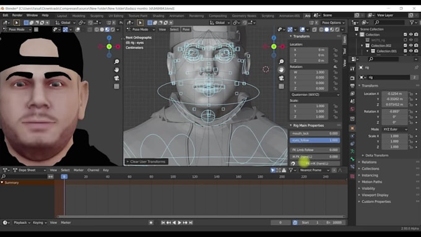The image size is (421, 237).
Task: Adjust the eyes_follow slider
Action: pos(315,140)
